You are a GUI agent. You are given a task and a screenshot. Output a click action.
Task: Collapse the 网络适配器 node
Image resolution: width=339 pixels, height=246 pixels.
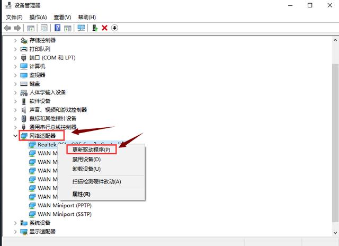tap(15, 136)
